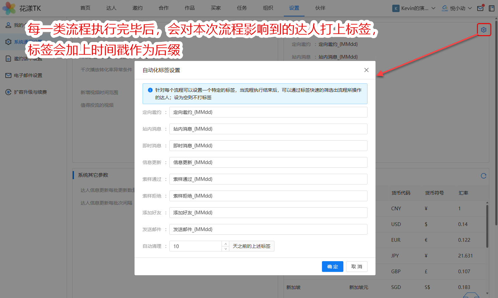The height and width of the screenshot is (298, 498).
Task: Click the refresh icon above currency table
Action: click(484, 176)
